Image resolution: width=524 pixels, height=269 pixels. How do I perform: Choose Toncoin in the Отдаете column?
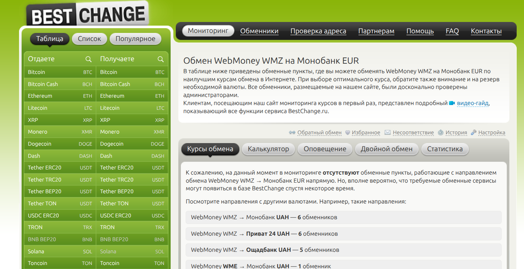60,263
